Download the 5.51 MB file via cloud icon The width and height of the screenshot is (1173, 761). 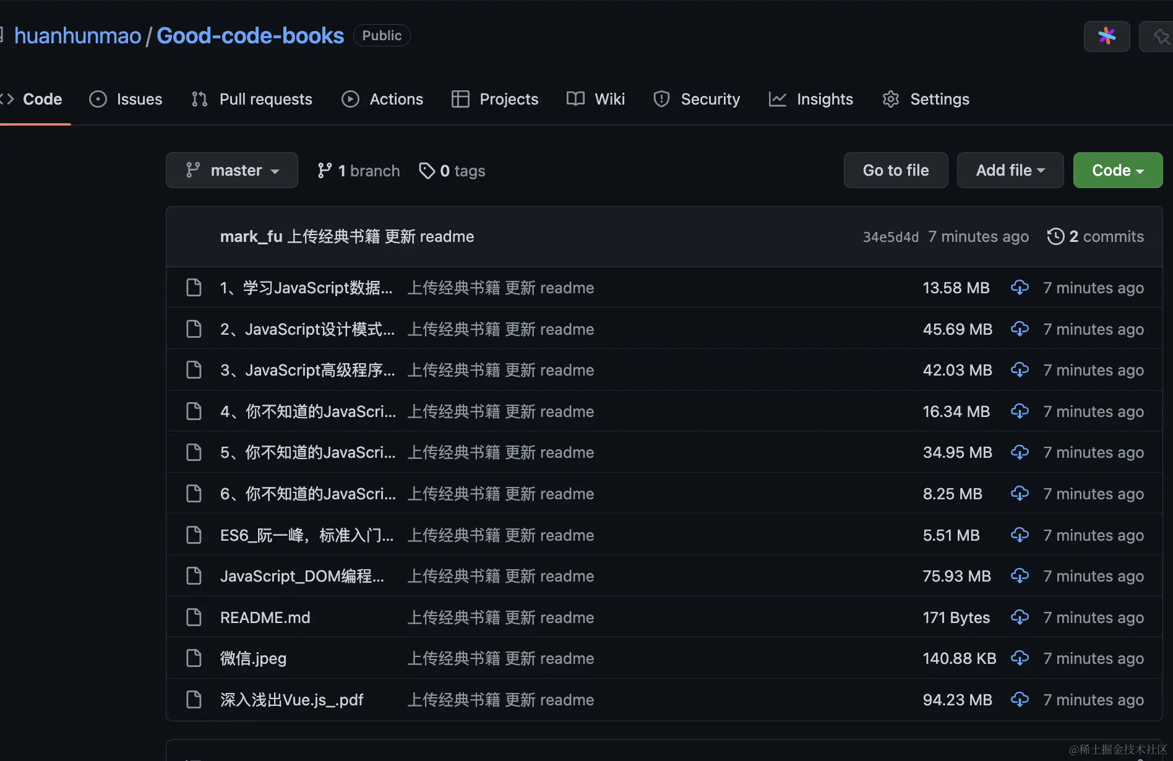point(1020,535)
